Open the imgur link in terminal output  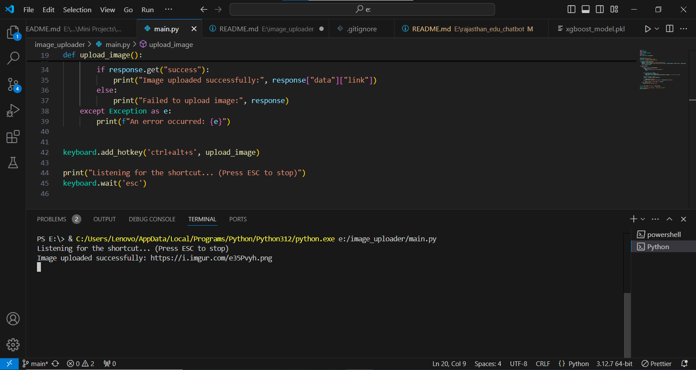click(211, 258)
